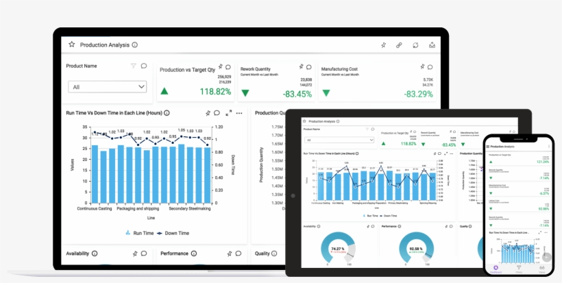
Task: Switch to Filters tab on phone
Action: tap(519, 269)
